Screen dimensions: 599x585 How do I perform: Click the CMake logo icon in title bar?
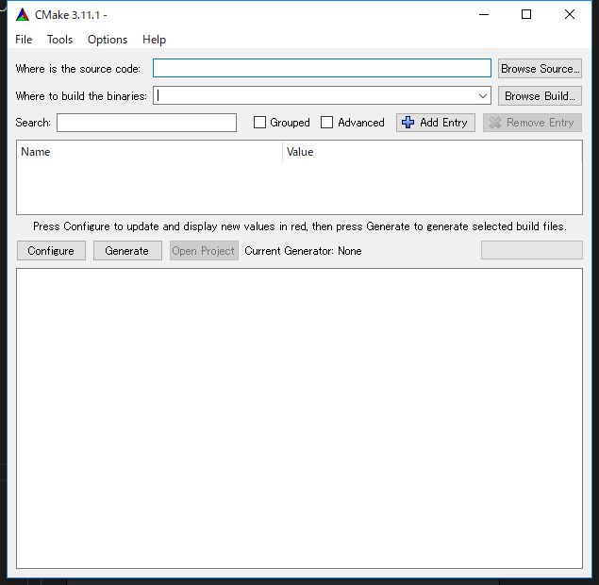pyautogui.click(x=23, y=14)
